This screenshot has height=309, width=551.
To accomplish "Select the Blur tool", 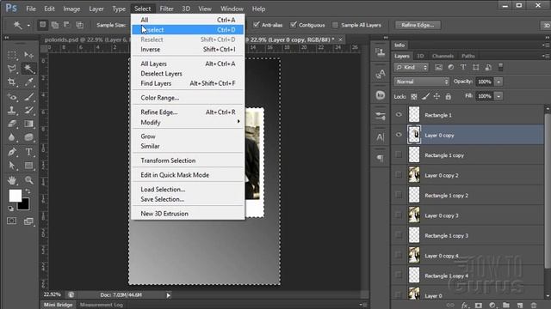I will [11, 137].
